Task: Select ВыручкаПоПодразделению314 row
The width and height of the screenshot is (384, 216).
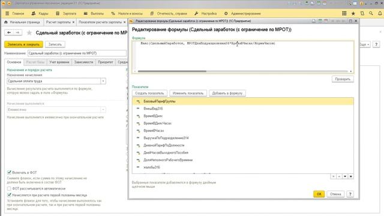Action: [x=243, y=138]
